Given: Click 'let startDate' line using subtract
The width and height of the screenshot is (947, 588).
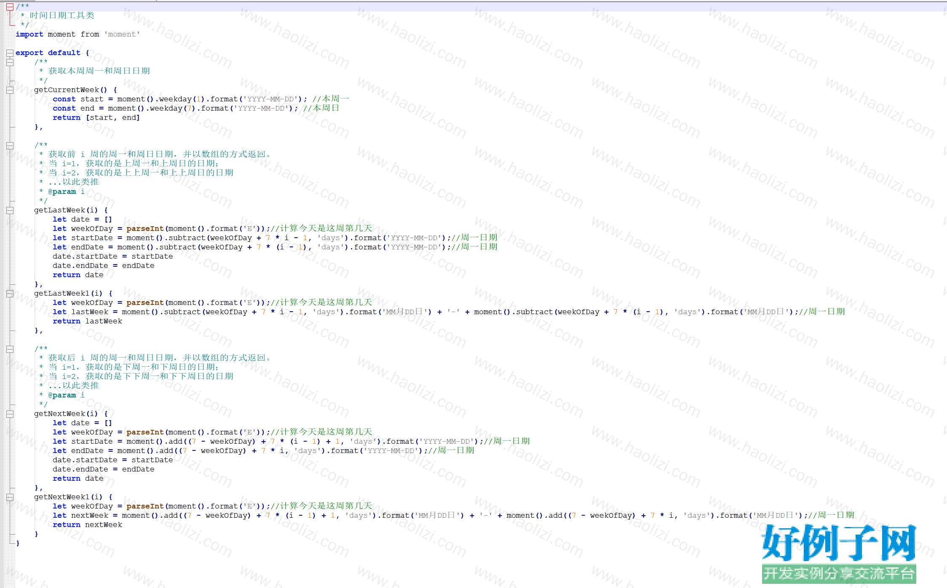Looking at the screenshot, I should tap(275, 238).
